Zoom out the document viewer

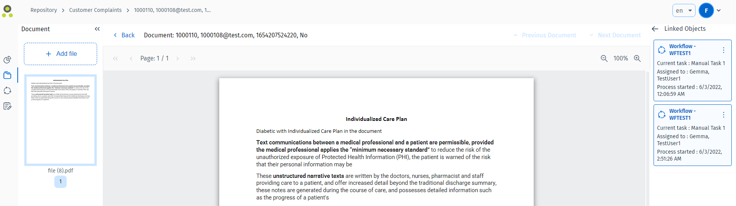(604, 58)
